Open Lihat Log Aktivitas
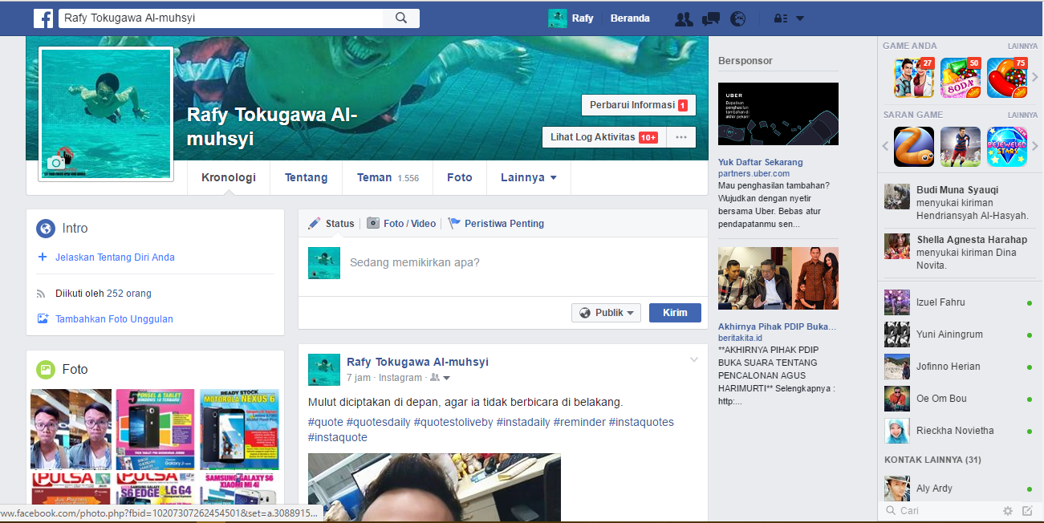The height and width of the screenshot is (523, 1044). [603, 137]
